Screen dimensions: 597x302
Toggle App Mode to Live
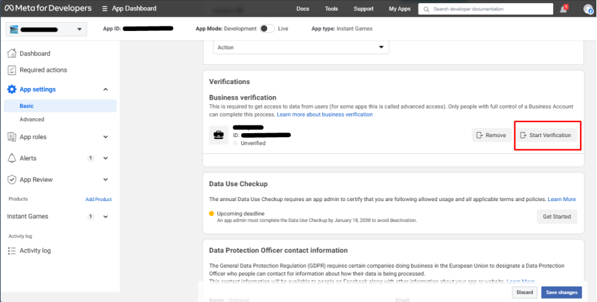[x=267, y=28]
